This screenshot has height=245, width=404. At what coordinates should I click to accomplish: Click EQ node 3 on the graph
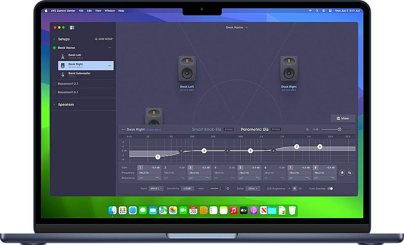[x=204, y=151]
